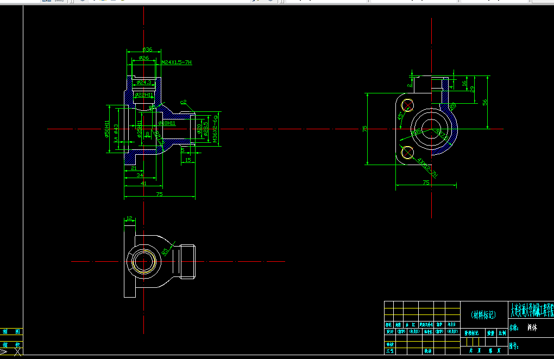Select the (材料标记) title block text
The width and height of the screenshot is (554, 359).
click(x=483, y=315)
